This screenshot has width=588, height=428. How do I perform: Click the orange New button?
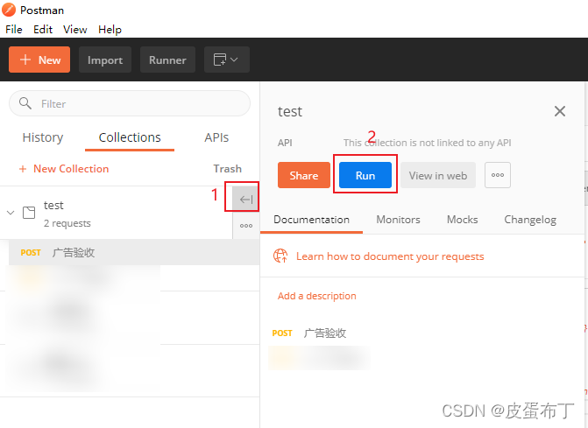coord(39,60)
